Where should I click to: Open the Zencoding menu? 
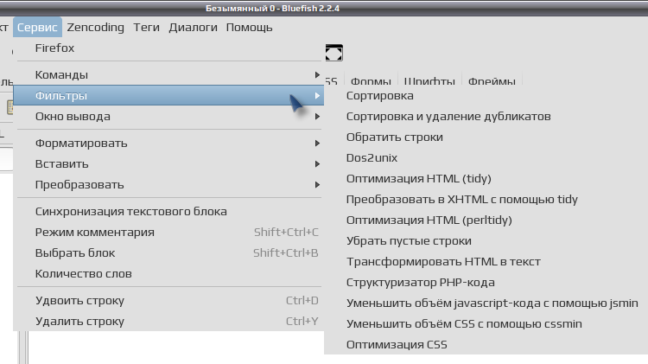click(95, 28)
